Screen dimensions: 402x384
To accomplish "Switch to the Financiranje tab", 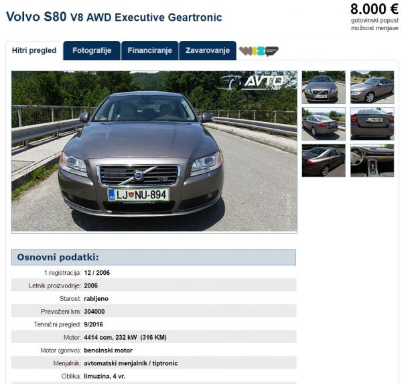I will (x=149, y=50).
